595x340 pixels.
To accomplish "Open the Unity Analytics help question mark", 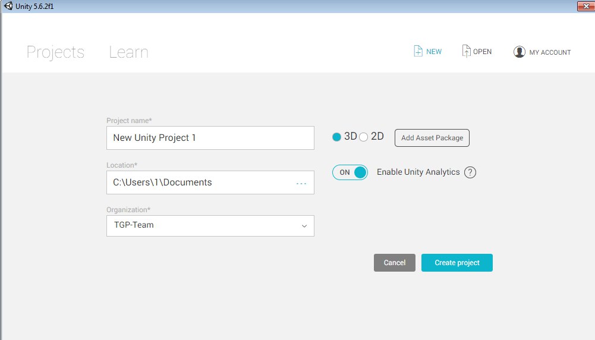I will (x=470, y=172).
